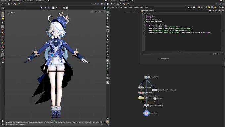Screen dimensions: 225x127
Task: Open the Go menu in network editor
Action: (x=121, y=7)
